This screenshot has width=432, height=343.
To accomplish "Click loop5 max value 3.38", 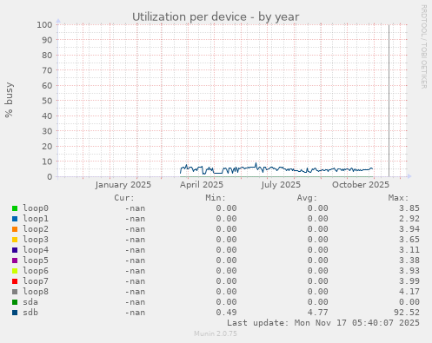I will (409, 261).
